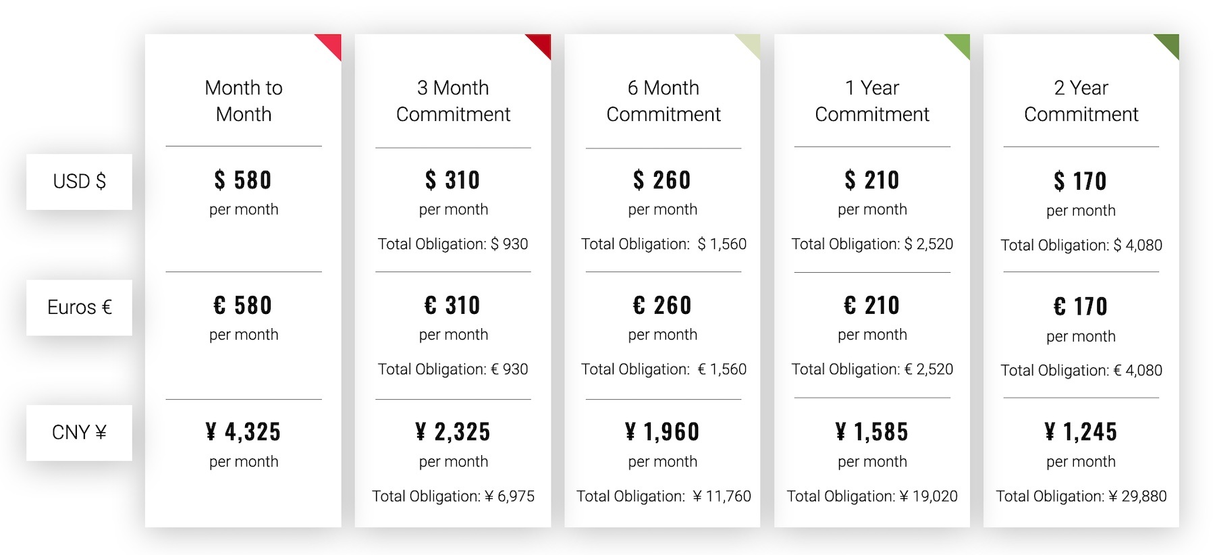Click the dark green corner on 2 Year Commitment card

click(1170, 43)
